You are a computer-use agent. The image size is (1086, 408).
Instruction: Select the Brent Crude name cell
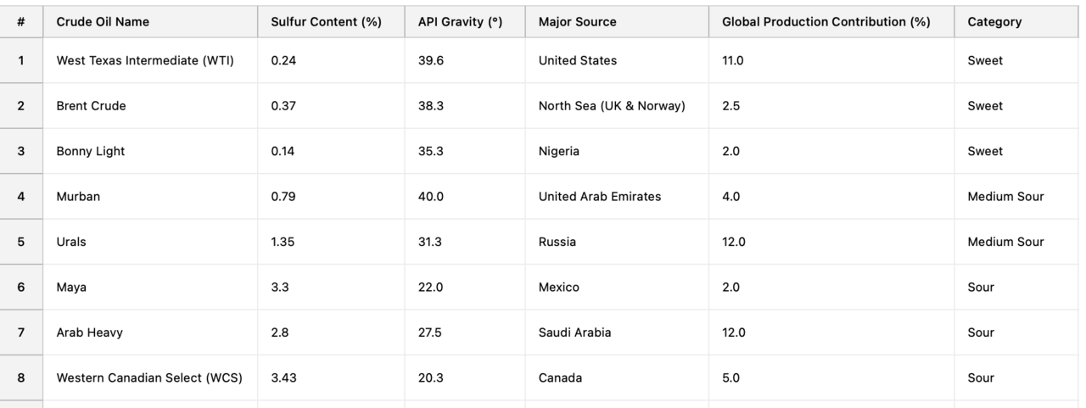pyautogui.click(x=91, y=106)
